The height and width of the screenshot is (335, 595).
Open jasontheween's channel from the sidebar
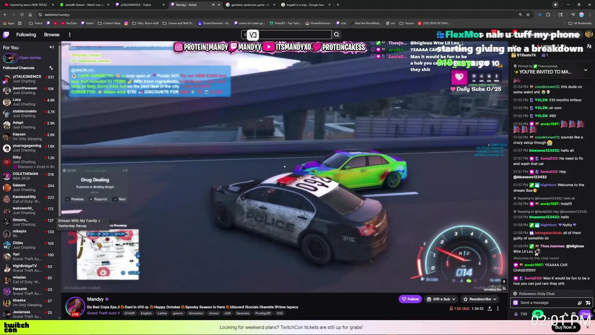[x=30, y=90]
